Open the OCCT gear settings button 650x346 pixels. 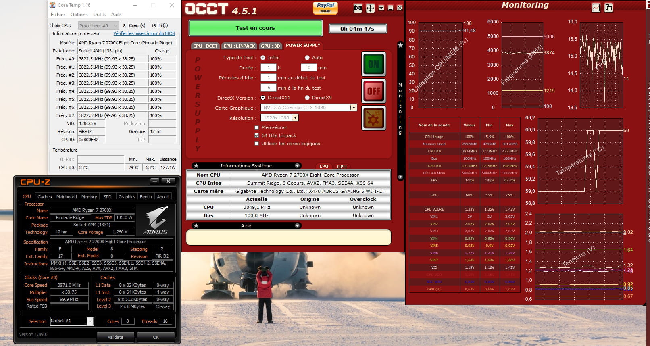pyautogui.click(x=374, y=118)
